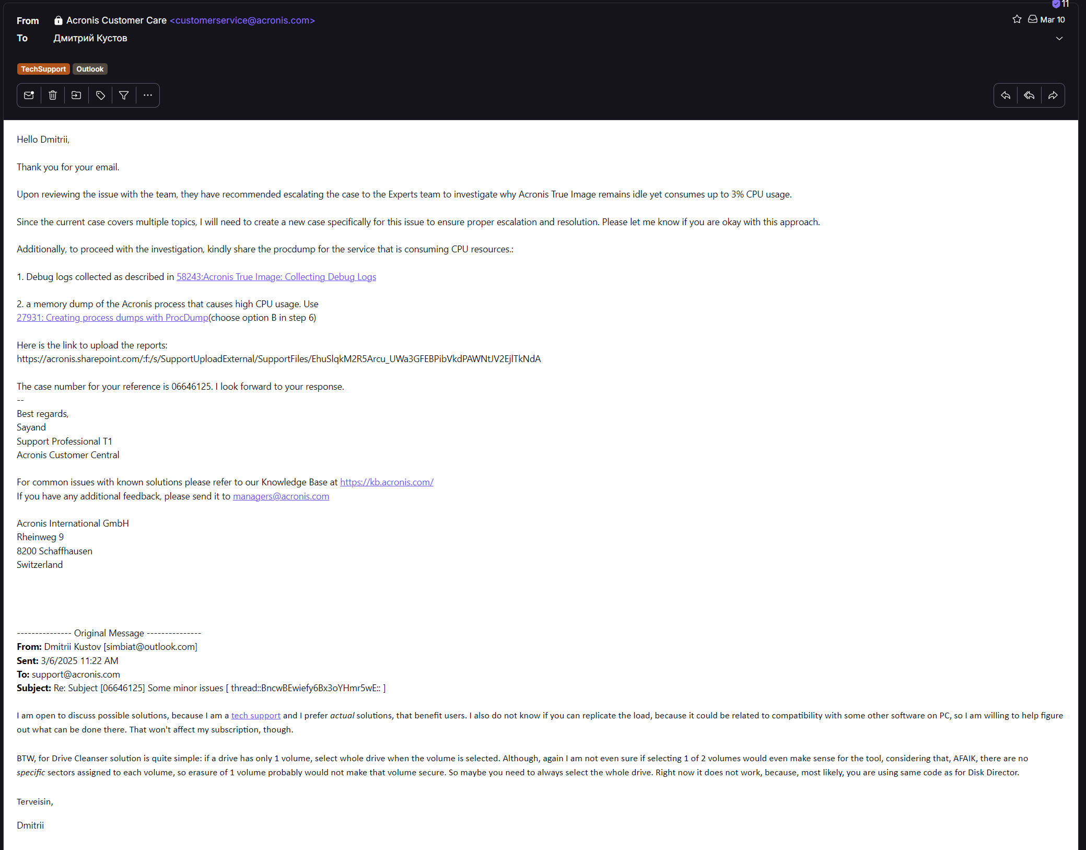Click Acronis Customer Care sender name
The width and height of the screenshot is (1086, 850).
pyautogui.click(x=116, y=20)
